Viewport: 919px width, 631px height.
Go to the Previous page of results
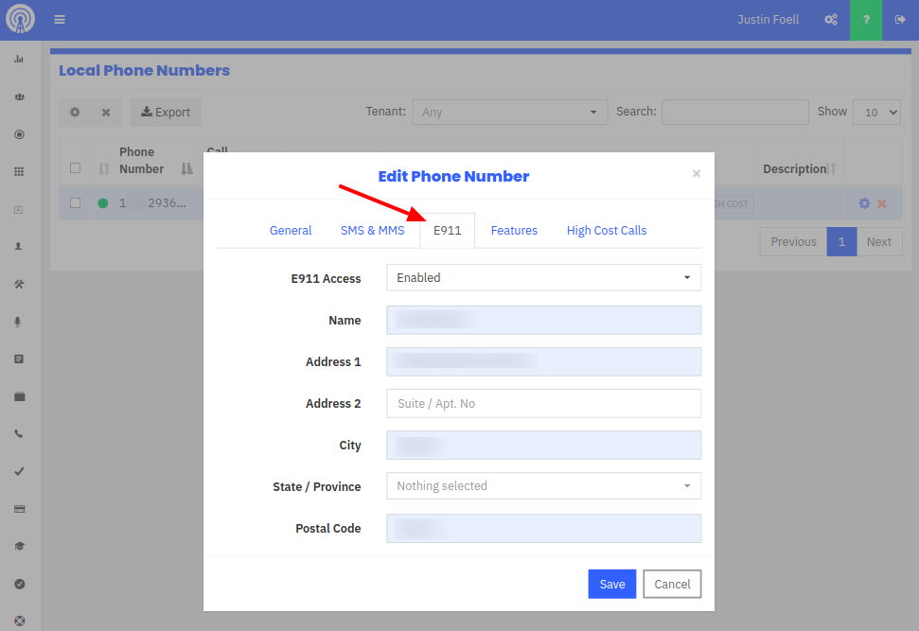793,242
